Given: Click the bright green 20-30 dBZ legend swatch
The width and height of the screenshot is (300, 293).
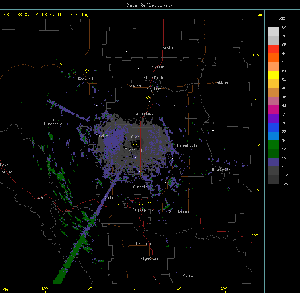Looking at the screenshot, I should 274,145.
